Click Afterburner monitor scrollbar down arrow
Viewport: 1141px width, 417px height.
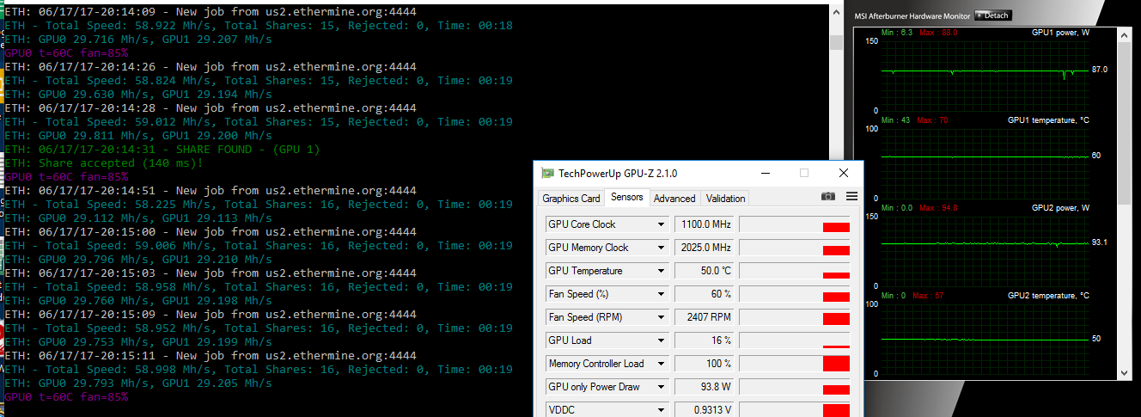coord(1126,373)
